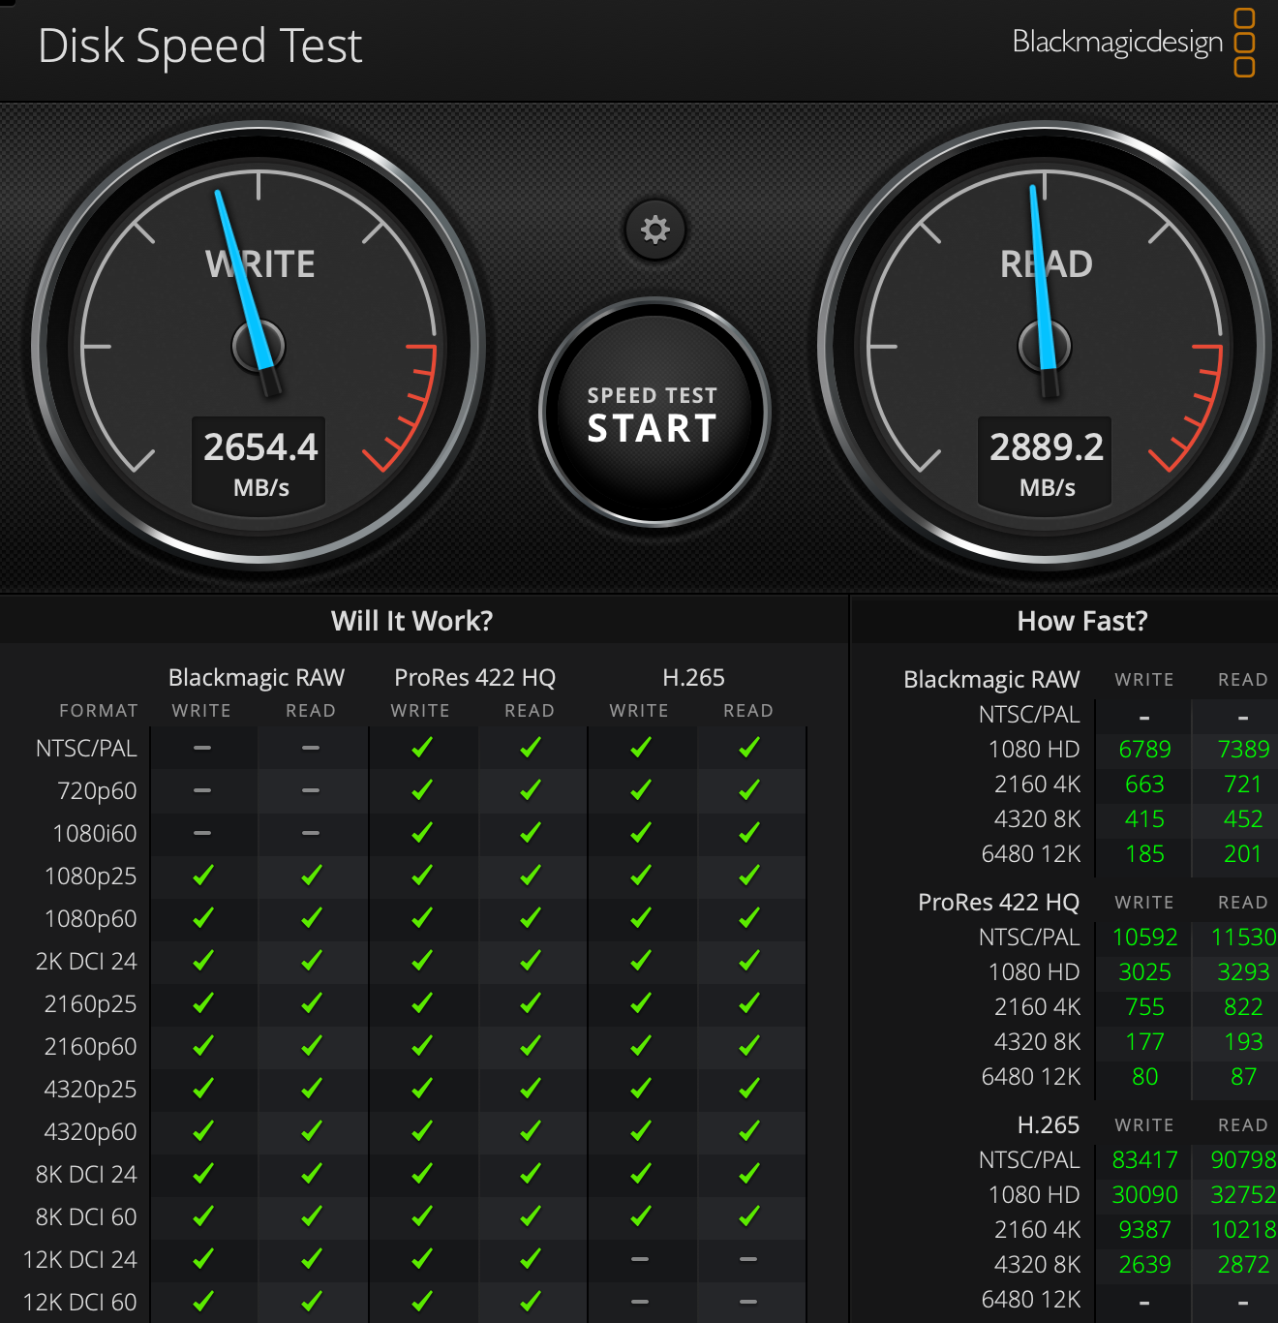The image size is (1278, 1323).
Task: Click the Speed Test Start button
Action: (x=654, y=413)
